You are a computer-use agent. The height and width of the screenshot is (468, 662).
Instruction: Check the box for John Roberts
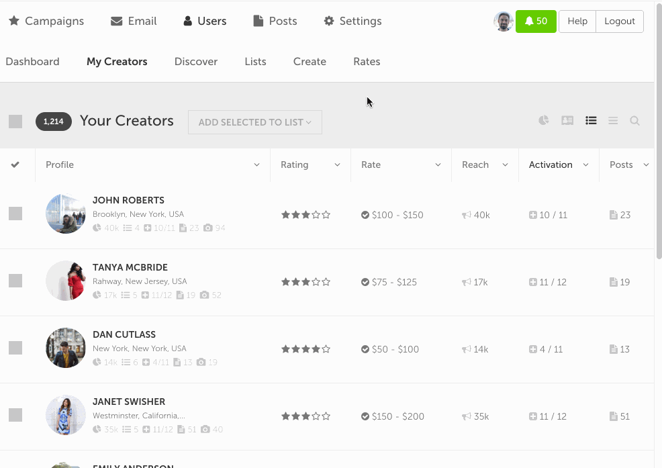tap(15, 214)
